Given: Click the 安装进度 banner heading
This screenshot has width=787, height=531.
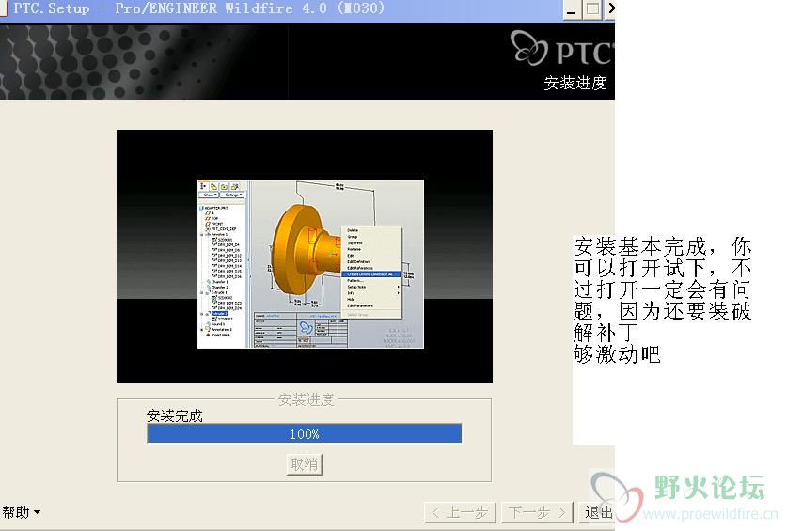Looking at the screenshot, I should click(x=575, y=83).
